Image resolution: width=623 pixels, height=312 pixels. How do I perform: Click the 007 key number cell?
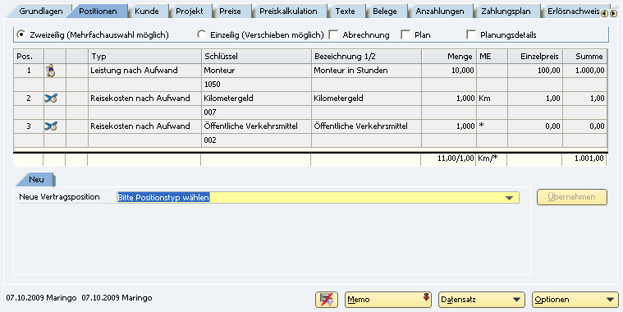[x=256, y=112]
